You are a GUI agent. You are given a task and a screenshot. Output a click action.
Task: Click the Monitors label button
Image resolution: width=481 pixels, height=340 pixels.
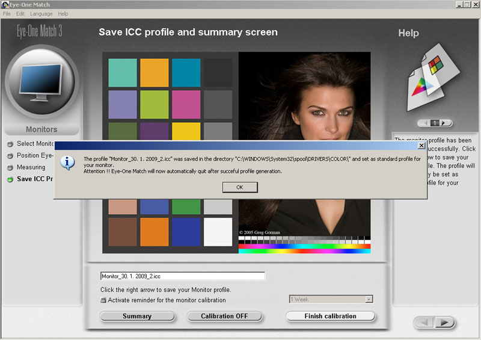click(x=41, y=129)
